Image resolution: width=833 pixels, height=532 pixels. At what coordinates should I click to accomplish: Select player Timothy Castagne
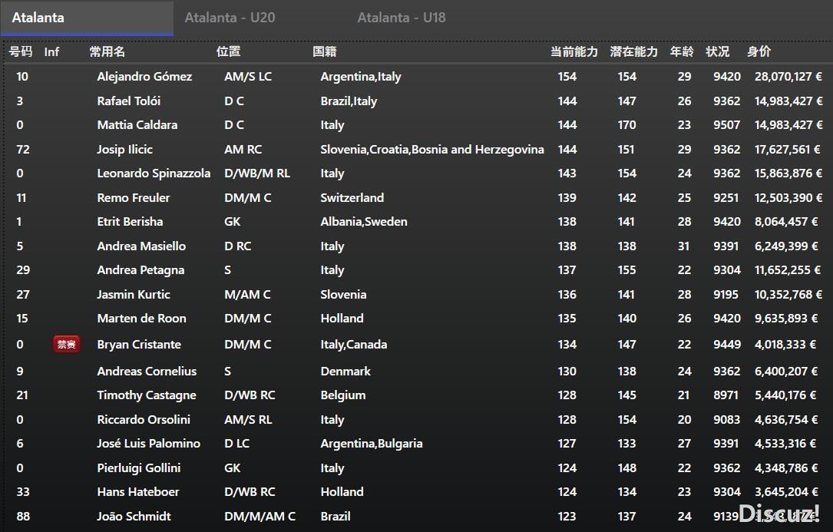coord(147,395)
